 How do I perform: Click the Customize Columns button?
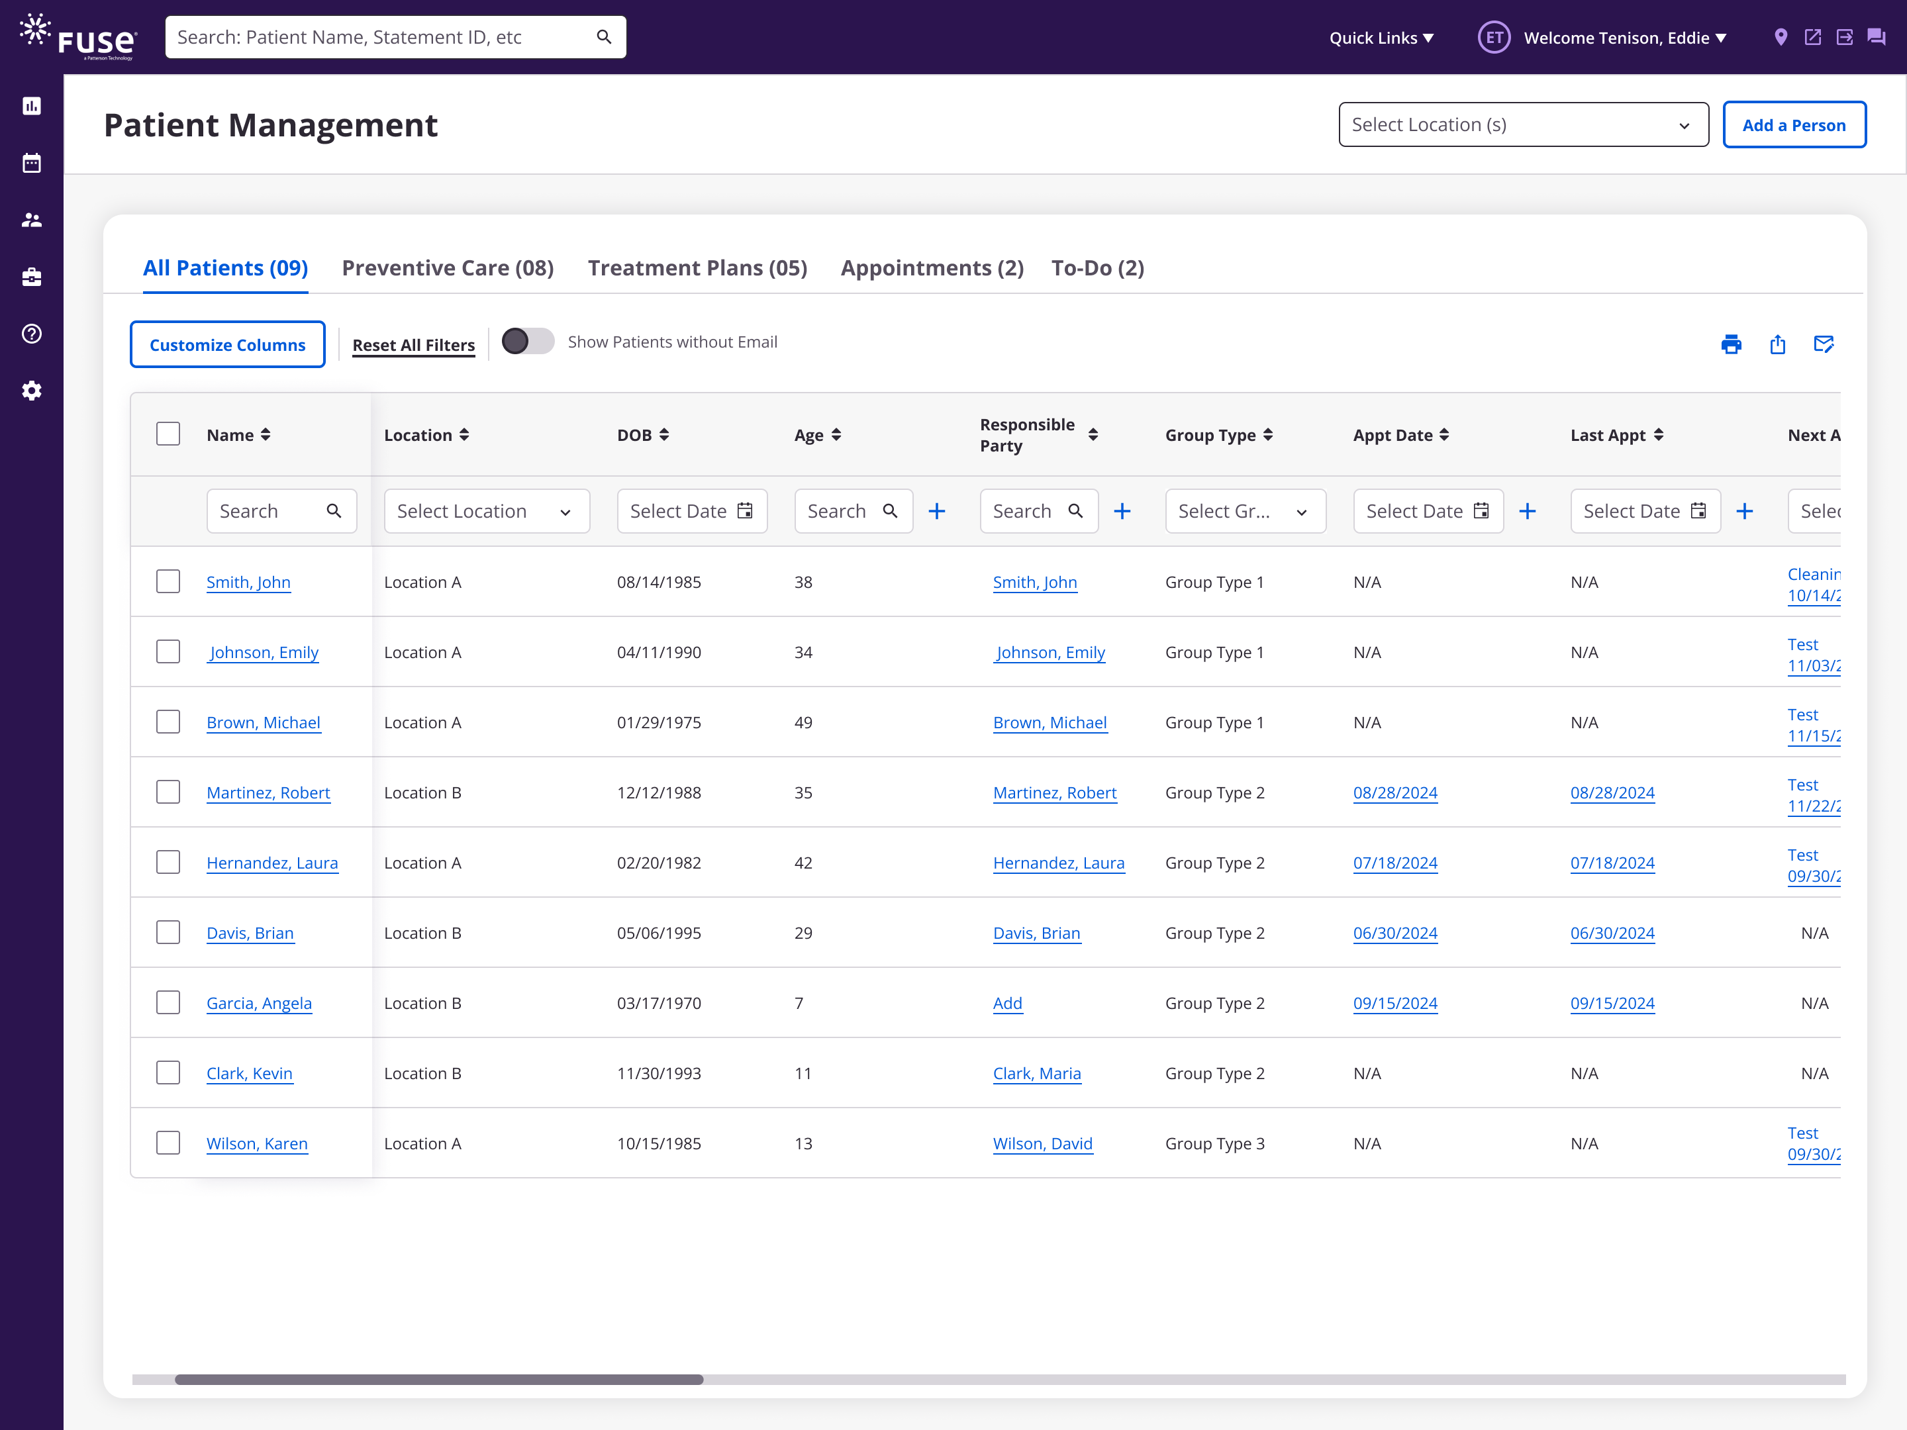point(228,345)
